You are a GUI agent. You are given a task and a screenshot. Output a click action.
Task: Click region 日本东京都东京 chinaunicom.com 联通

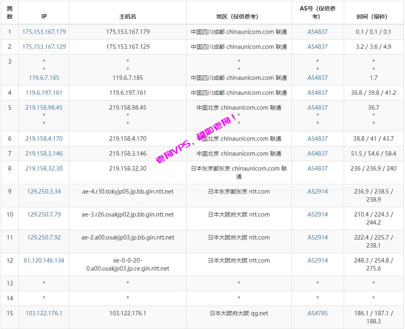pos(239,173)
